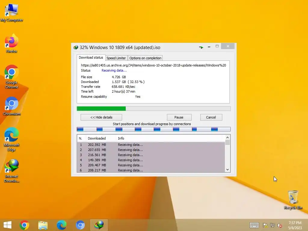The height and width of the screenshot is (231, 308).
Task: Maximize the IDM download dialog
Action: pyautogui.click(x=217, y=46)
